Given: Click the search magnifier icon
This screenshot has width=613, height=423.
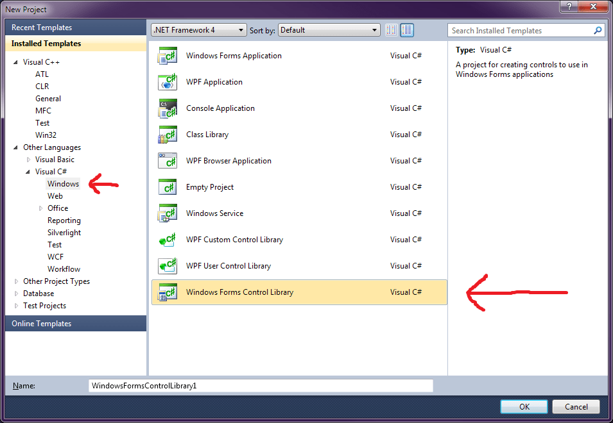Looking at the screenshot, I should [598, 30].
